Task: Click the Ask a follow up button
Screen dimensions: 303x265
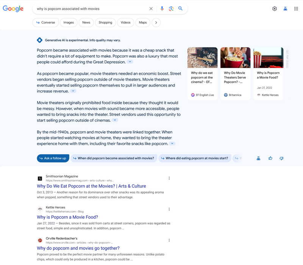Action: point(53,158)
